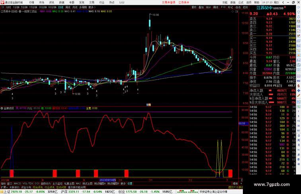Screen dimensions: 301x194
Task: Click the chart maximize box icon near price axis
Action: [236, 12]
